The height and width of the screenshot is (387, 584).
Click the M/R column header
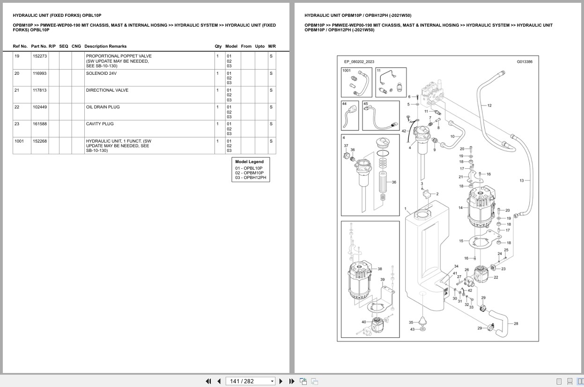tap(272, 46)
